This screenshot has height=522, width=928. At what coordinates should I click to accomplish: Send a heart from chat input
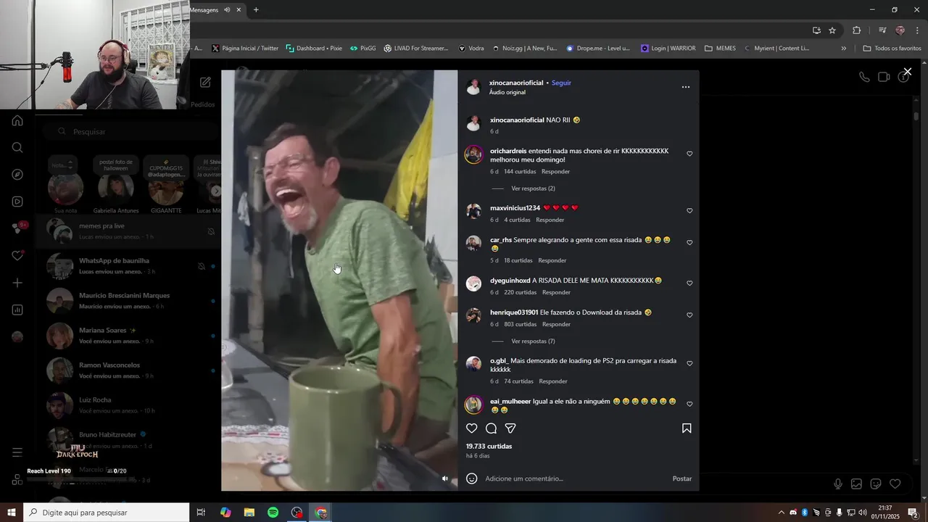pos(895,484)
